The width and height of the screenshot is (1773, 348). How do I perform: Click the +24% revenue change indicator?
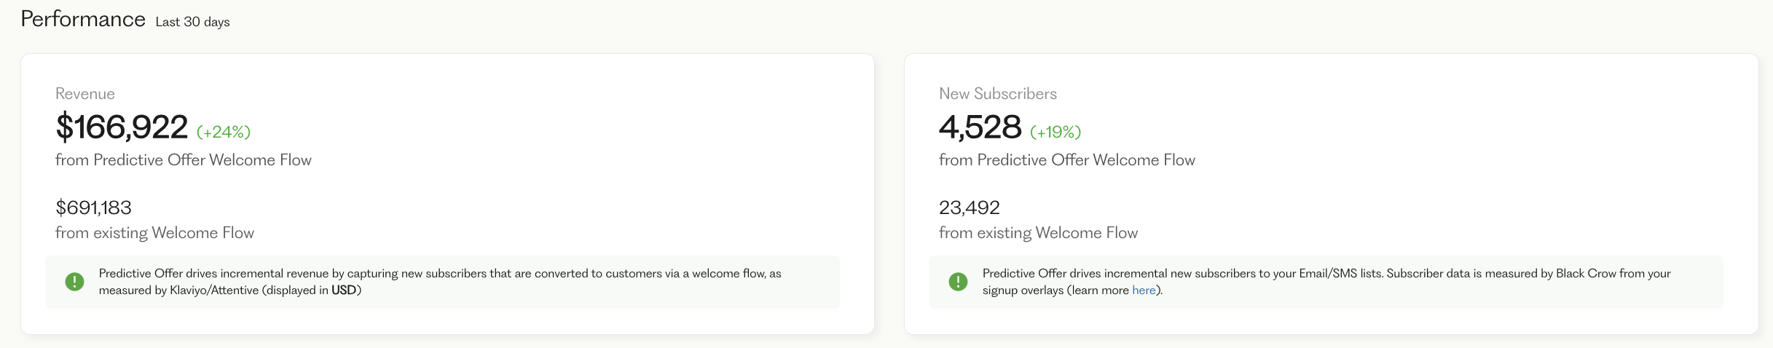[x=224, y=132]
